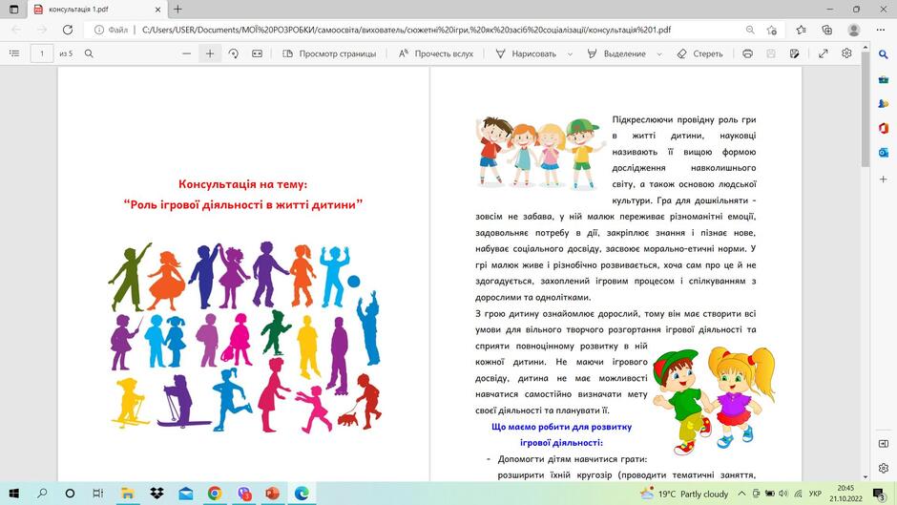Open the sidebar Office icon

(x=884, y=128)
